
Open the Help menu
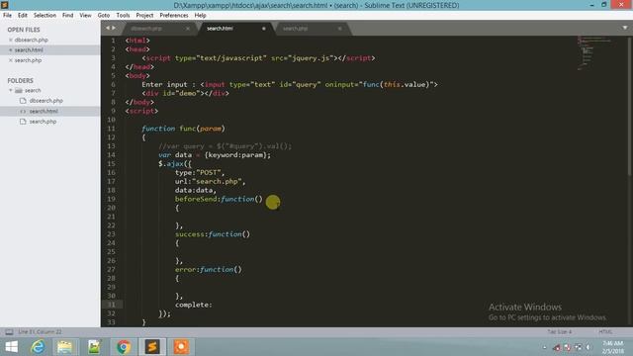200,16
